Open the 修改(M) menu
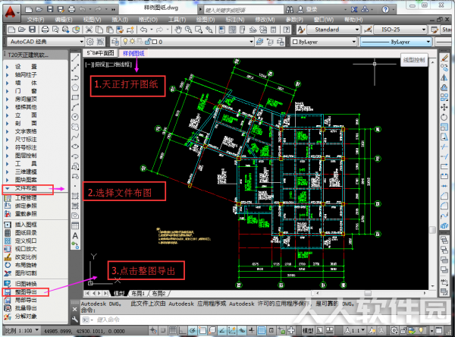 [x=265, y=20]
